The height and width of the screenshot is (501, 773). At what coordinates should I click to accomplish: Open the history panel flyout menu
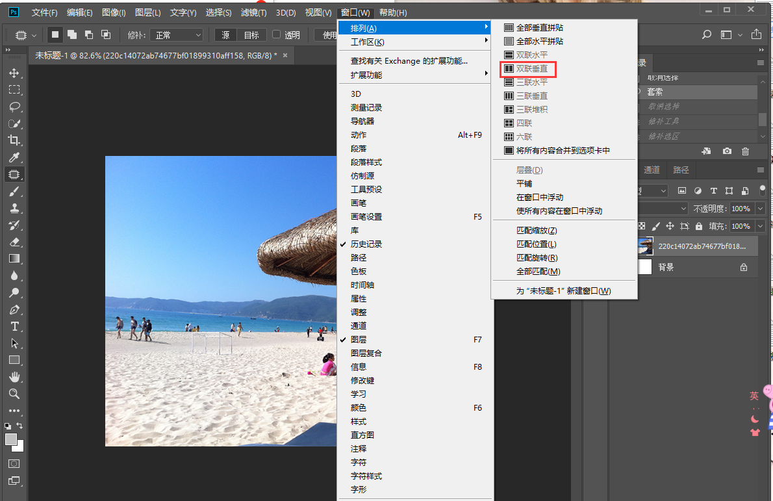(760, 62)
